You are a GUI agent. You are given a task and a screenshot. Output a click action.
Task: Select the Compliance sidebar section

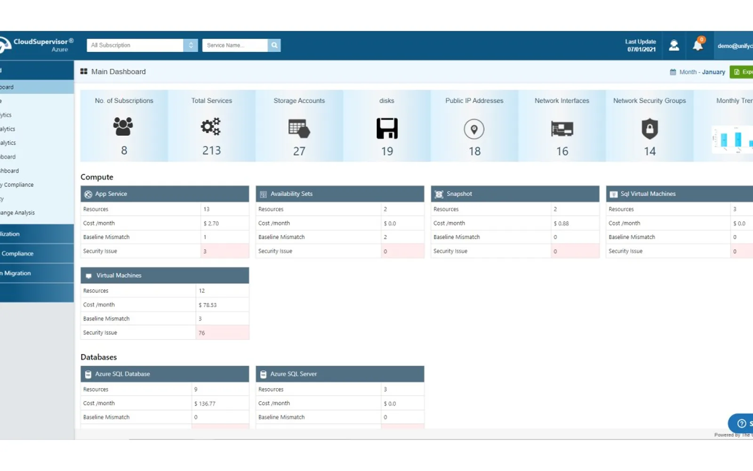pos(36,253)
